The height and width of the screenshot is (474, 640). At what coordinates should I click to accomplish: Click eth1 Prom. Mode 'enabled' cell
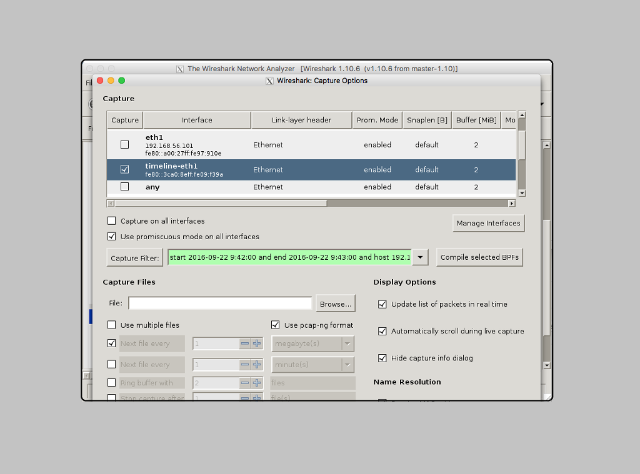click(377, 145)
